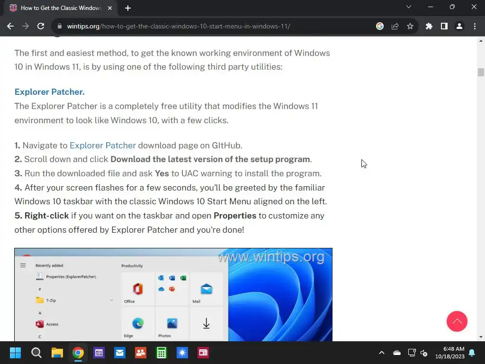This screenshot has width=485, height=364.
Task: Click bold 'Yes' in step 3
Action: 162,173
